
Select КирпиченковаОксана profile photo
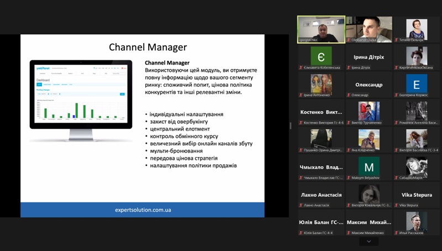point(417,57)
